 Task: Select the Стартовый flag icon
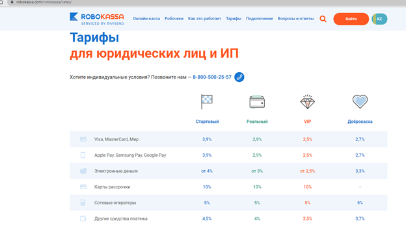pos(207,101)
